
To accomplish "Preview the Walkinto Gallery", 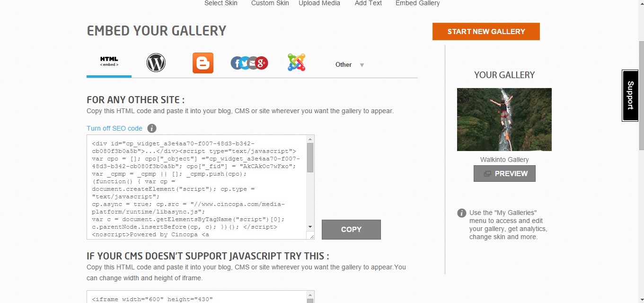I will [x=504, y=174].
